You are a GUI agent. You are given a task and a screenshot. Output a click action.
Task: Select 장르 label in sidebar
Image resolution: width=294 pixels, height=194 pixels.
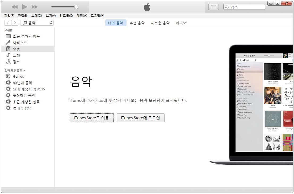tap(16, 62)
